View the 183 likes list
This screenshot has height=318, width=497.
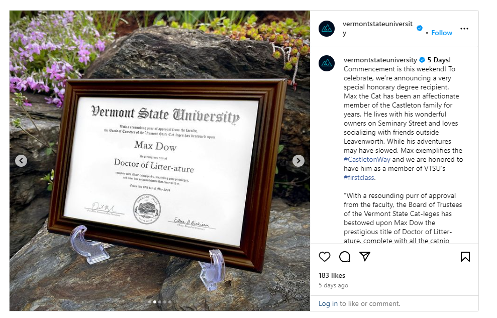coord(332,275)
